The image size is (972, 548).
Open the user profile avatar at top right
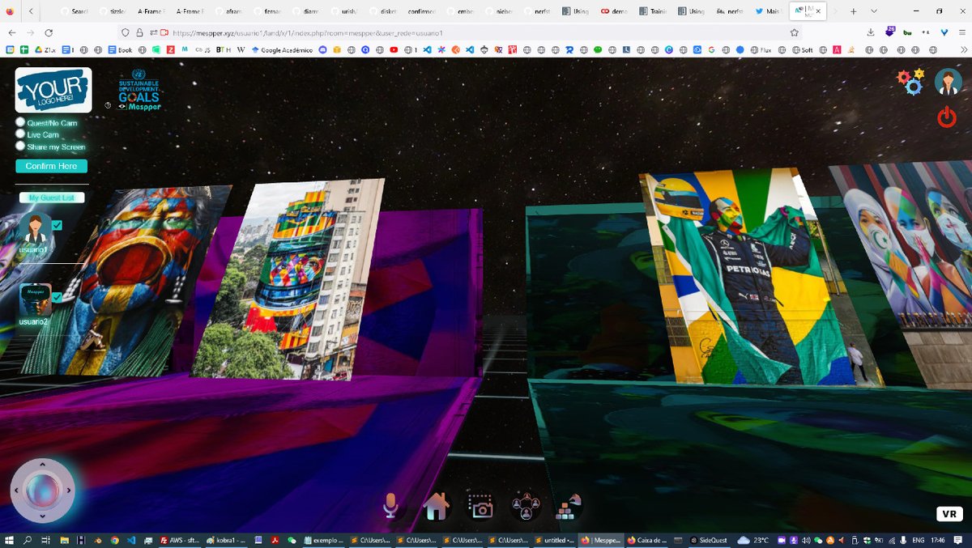(x=948, y=82)
